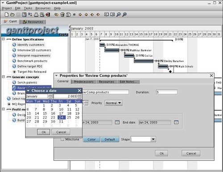
Task: Click the move task up arrow
Action: point(92,15)
